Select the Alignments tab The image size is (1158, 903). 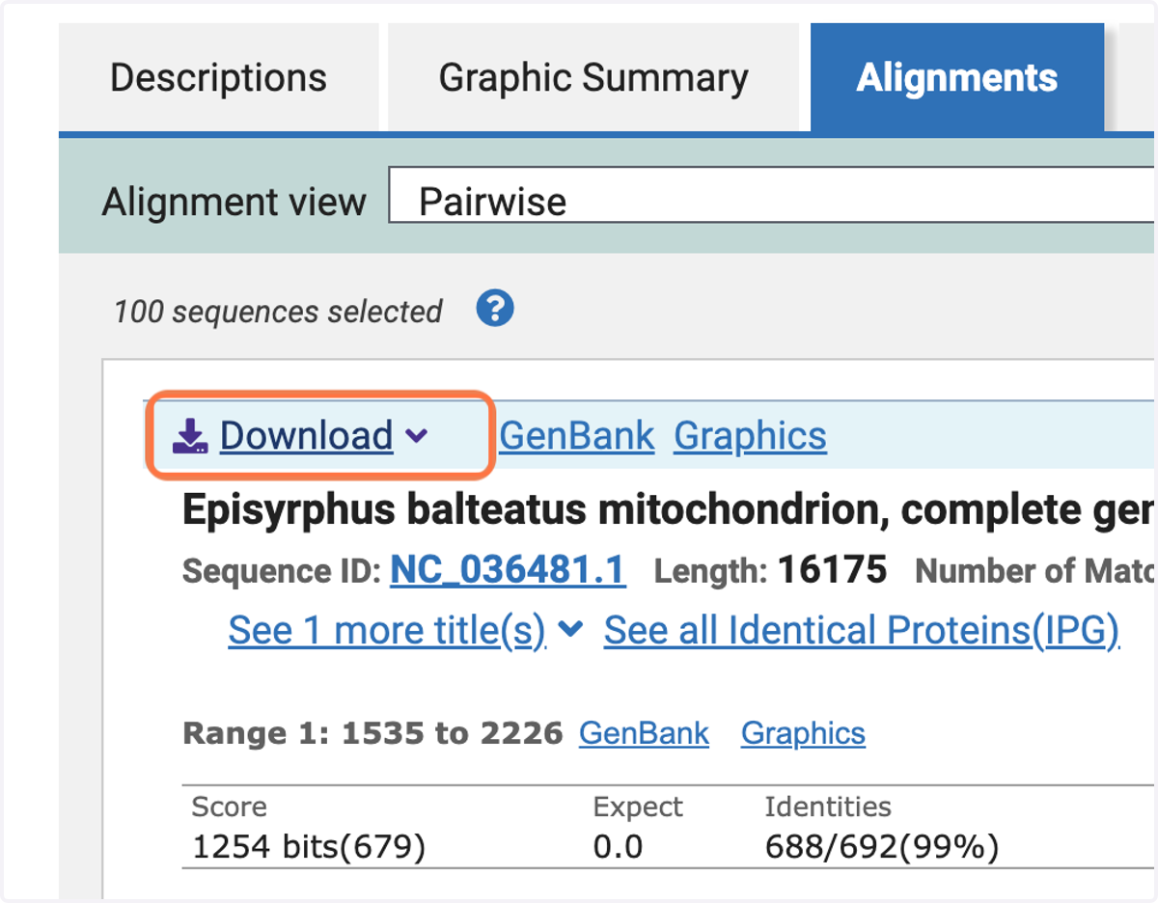click(x=957, y=77)
